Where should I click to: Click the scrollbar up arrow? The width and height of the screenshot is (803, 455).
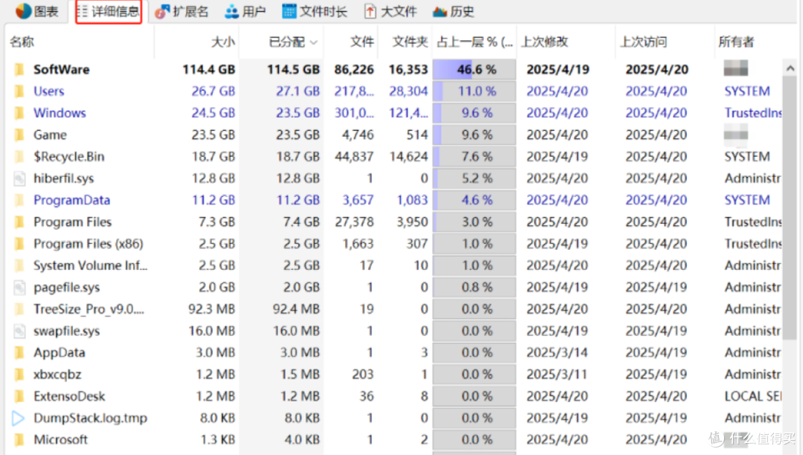pyautogui.click(x=790, y=68)
